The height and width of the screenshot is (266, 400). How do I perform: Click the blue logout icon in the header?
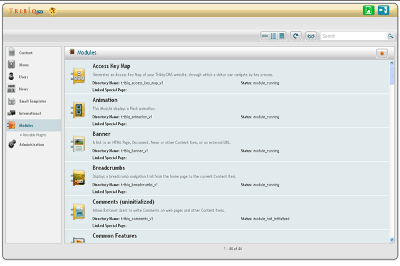click(x=383, y=11)
